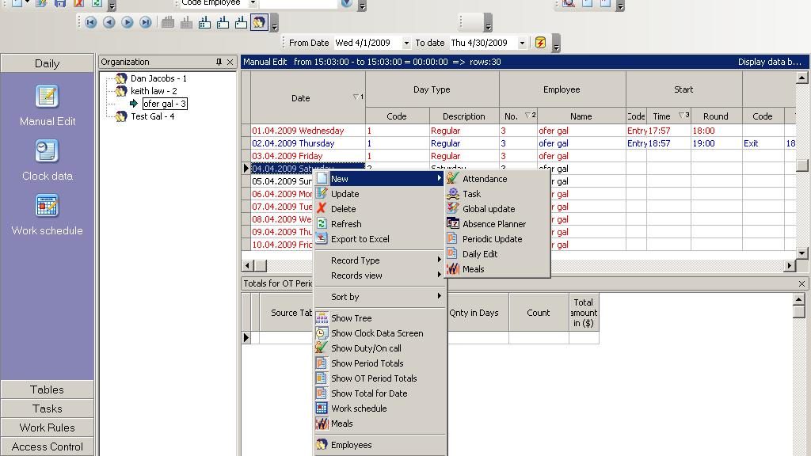Choose Attendance from the New submenu
Image resolution: width=811 pixels, height=456 pixels.
(484, 179)
